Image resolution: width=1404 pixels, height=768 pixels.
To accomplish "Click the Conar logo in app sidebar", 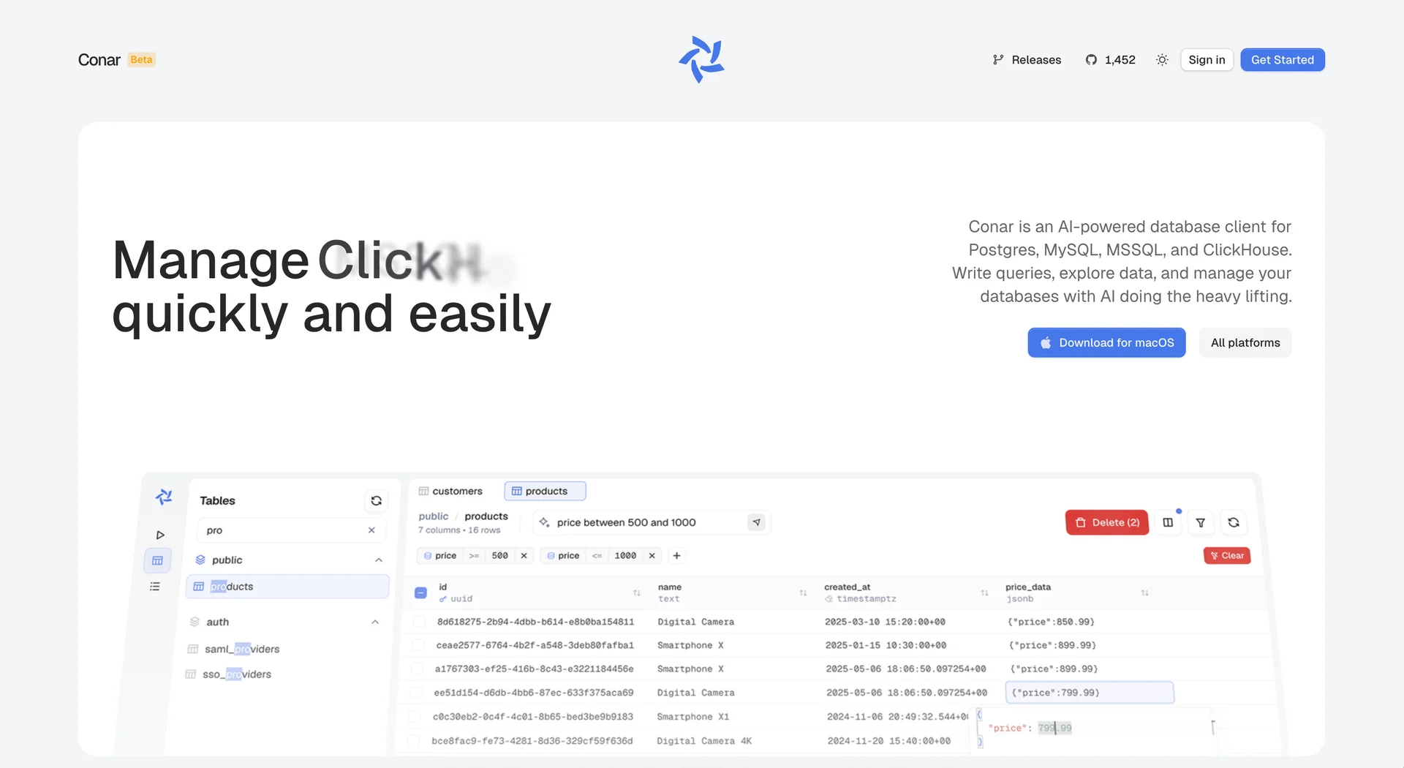I will coord(164,497).
